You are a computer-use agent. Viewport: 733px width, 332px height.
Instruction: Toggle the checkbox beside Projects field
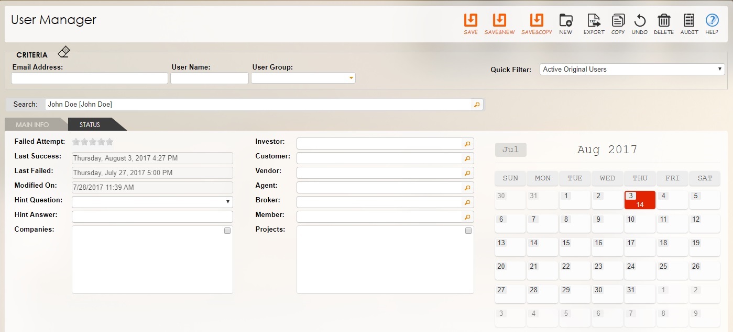468,230
